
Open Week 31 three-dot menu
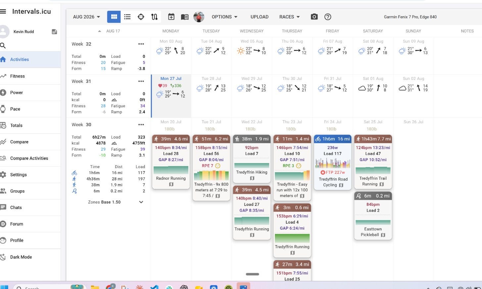[x=141, y=81]
